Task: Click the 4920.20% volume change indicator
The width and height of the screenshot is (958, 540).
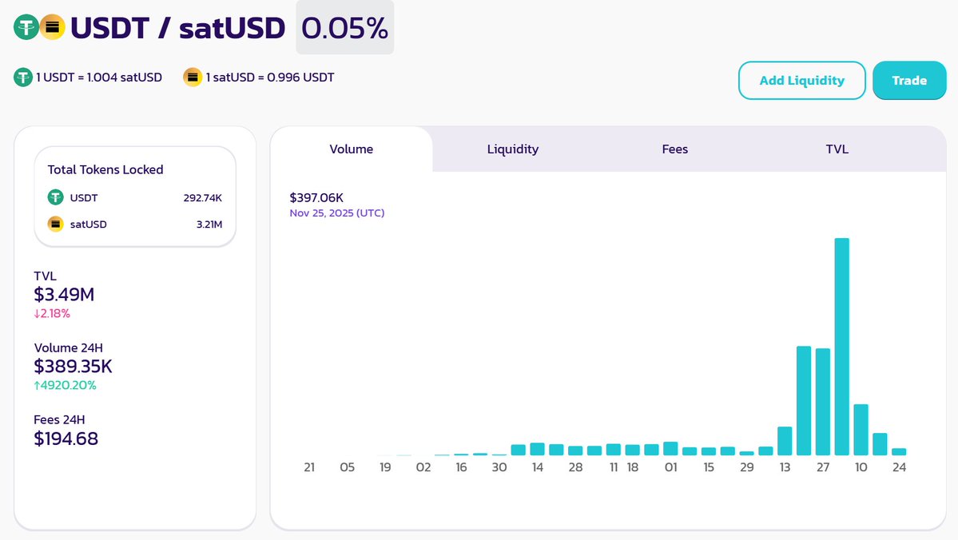Action: click(x=65, y=386)
